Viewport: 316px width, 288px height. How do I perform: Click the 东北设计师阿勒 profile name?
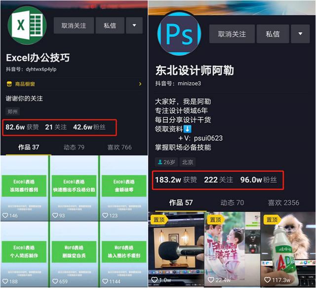coord(195,71)
